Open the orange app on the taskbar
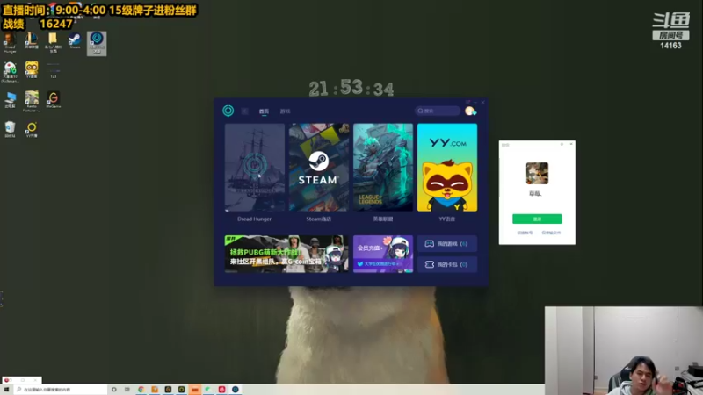Image resolution: width=703 pixels, height=395 pixels. tap(155, 390)
